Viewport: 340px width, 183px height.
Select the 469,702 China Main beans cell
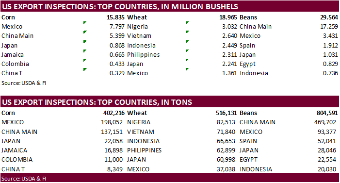click(325, 122)
